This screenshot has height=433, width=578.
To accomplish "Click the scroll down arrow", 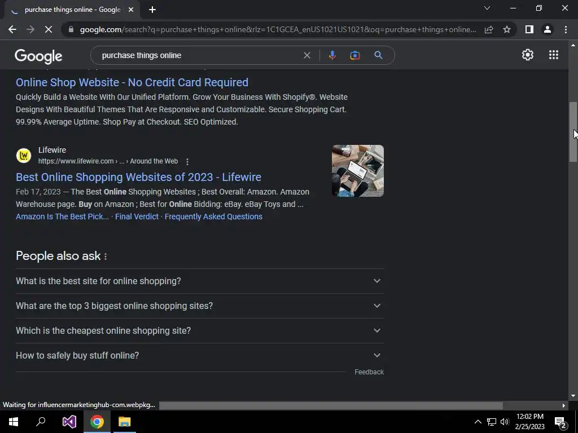I will (573, 396).
